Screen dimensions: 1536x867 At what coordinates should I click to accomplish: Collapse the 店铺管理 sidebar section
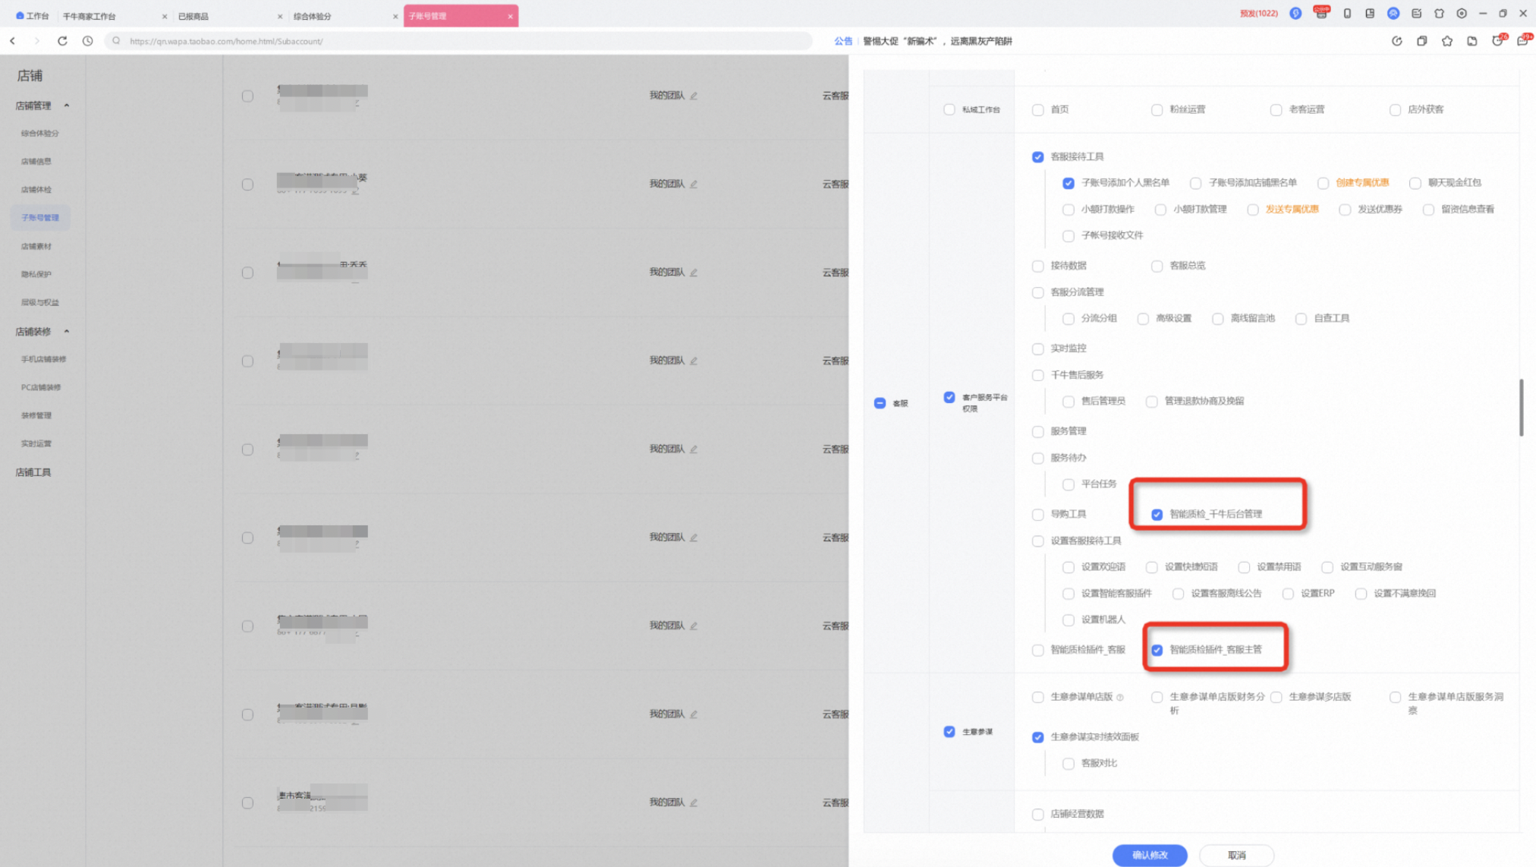67,106
